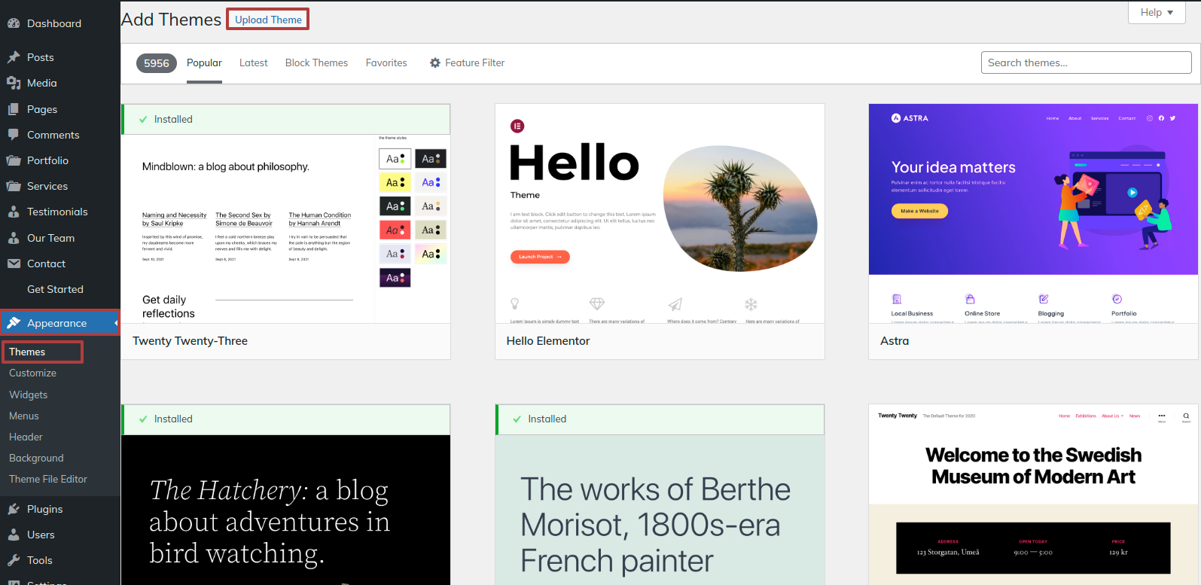Image resolution: width=1201 pixels, height=585 pixels.
Task: Click the Users person icon
Action: click(14, 535)
